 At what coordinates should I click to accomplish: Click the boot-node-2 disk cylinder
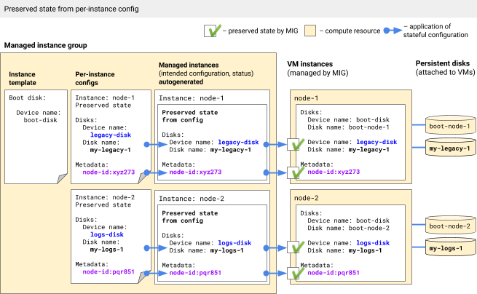pyautogui.click(x=449, y=226)
